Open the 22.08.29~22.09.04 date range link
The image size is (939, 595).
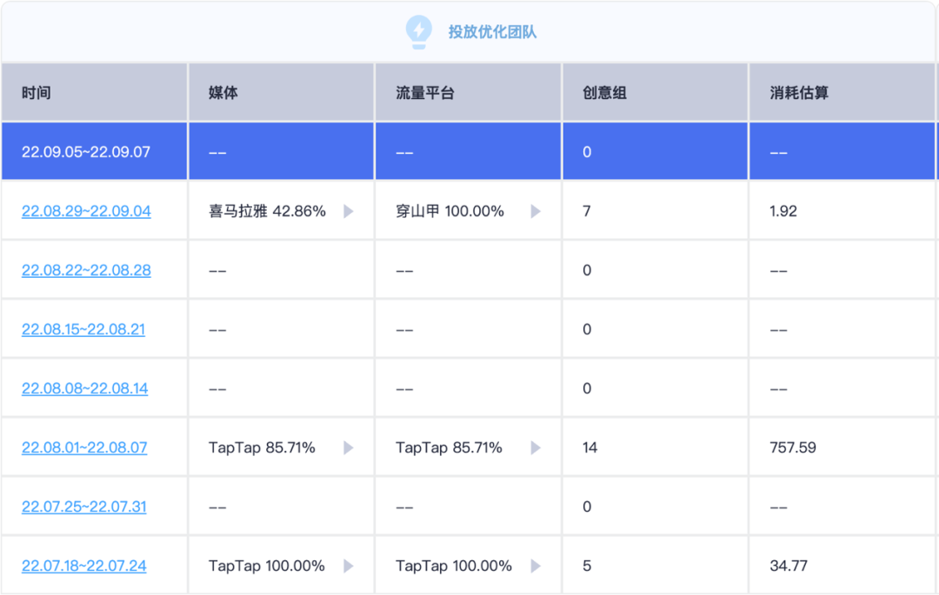point(86,211)
